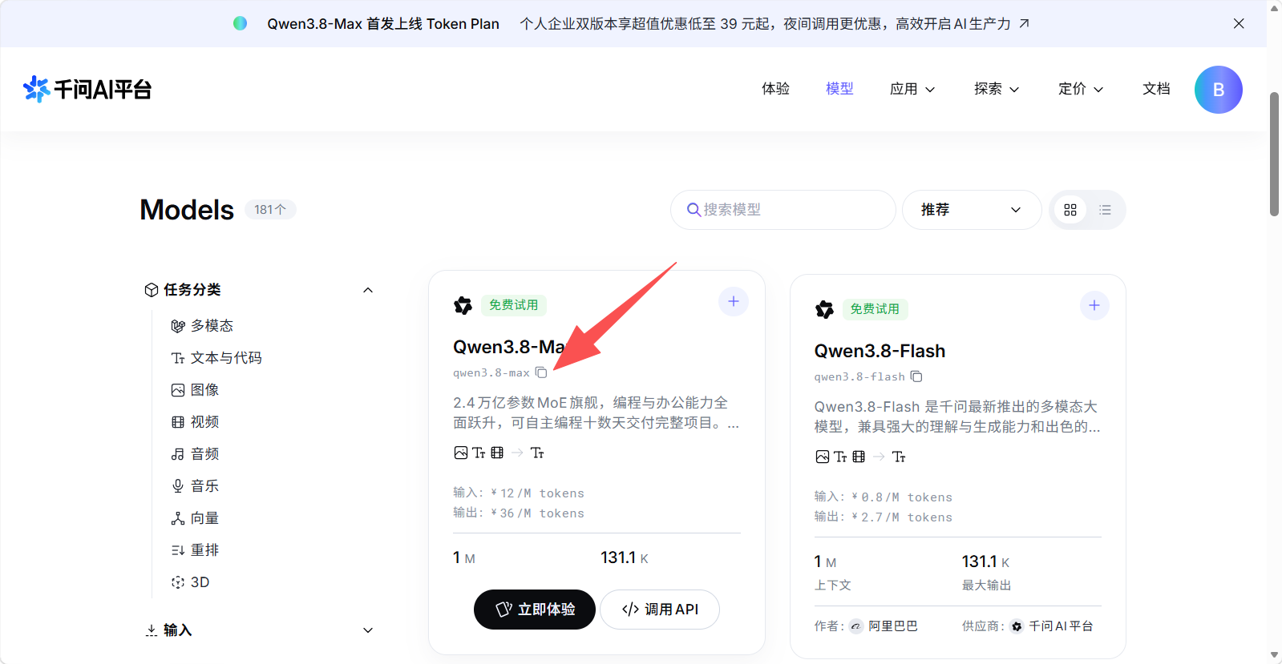The height and width of the screenshot is (664, 1282).
Task: Filter by 多模态 task category
Action: tap(202, 326)
